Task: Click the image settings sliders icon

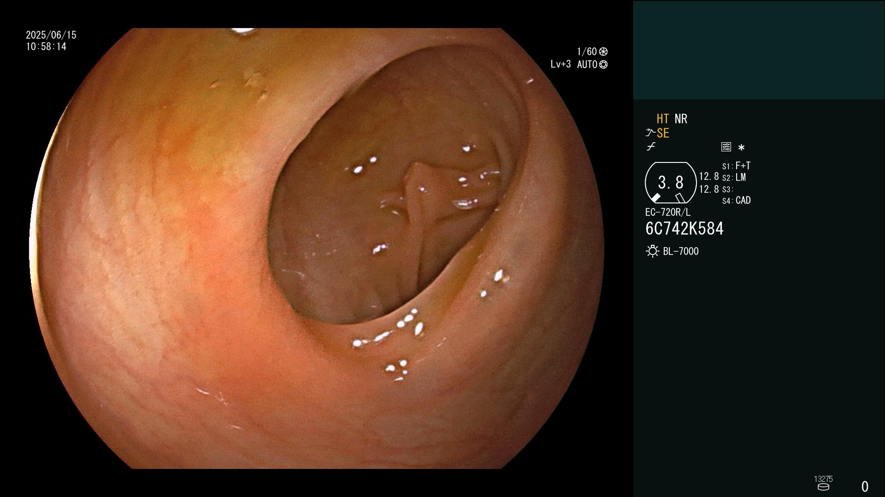Action: coord(726,147)
